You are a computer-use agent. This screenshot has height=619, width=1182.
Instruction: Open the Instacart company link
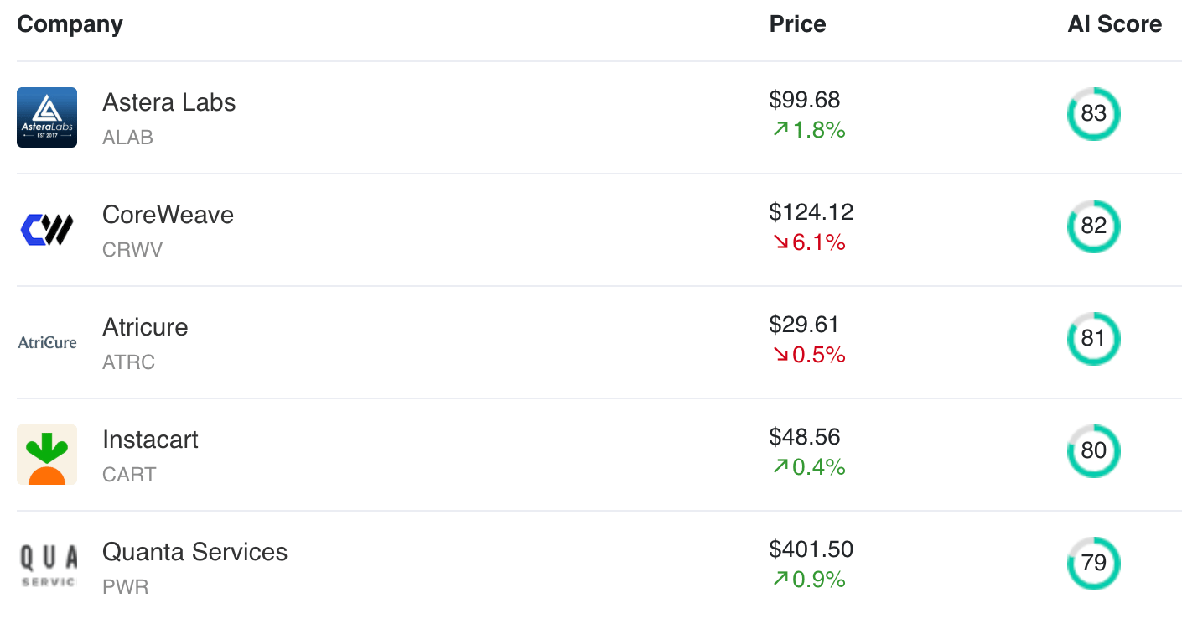point(150,440)
